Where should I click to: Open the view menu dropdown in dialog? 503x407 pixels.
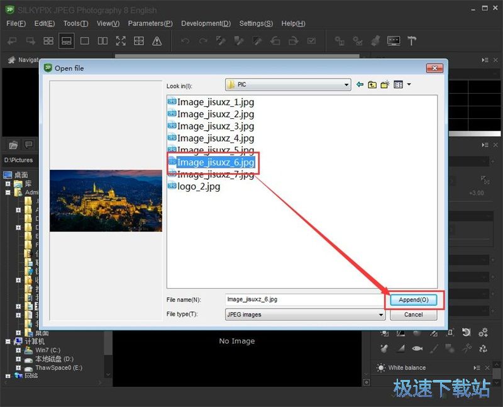pyautogui.click(x=409, y=85)
